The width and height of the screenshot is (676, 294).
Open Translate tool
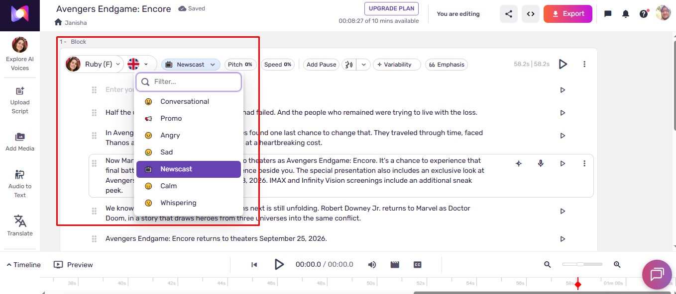tap(20, 226)
